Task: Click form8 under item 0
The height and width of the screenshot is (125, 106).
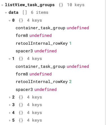Action: click(x=22, y=35)
